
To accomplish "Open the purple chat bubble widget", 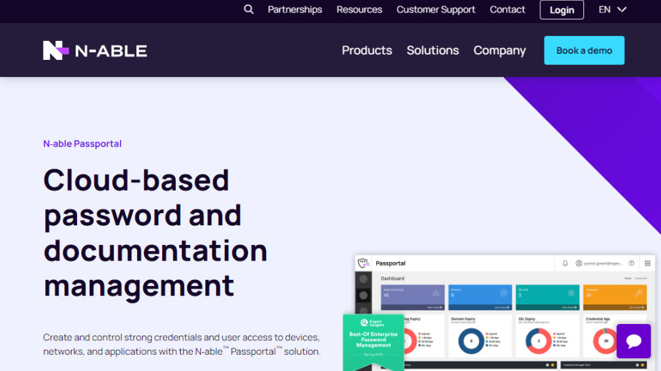I will coord(634,341).
